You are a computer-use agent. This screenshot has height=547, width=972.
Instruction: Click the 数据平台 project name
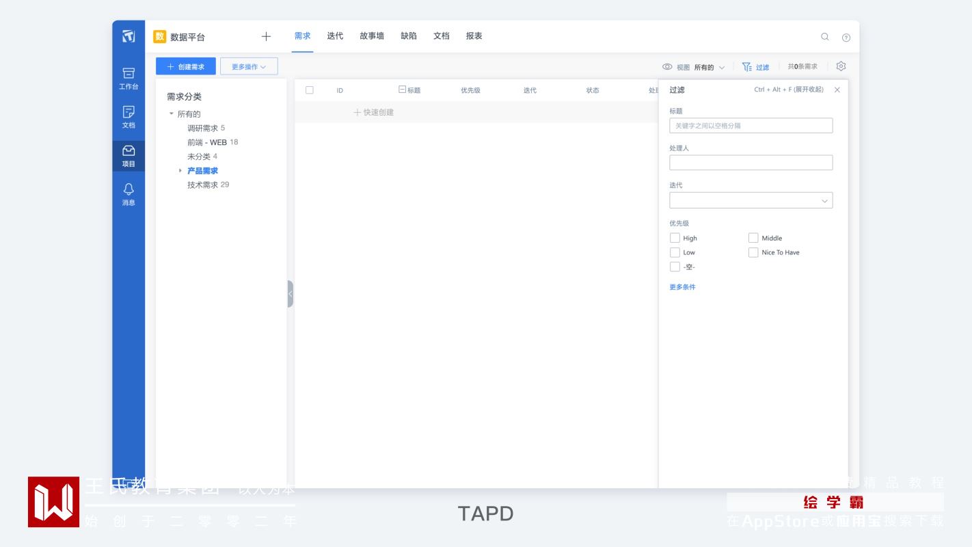(188, 37)
